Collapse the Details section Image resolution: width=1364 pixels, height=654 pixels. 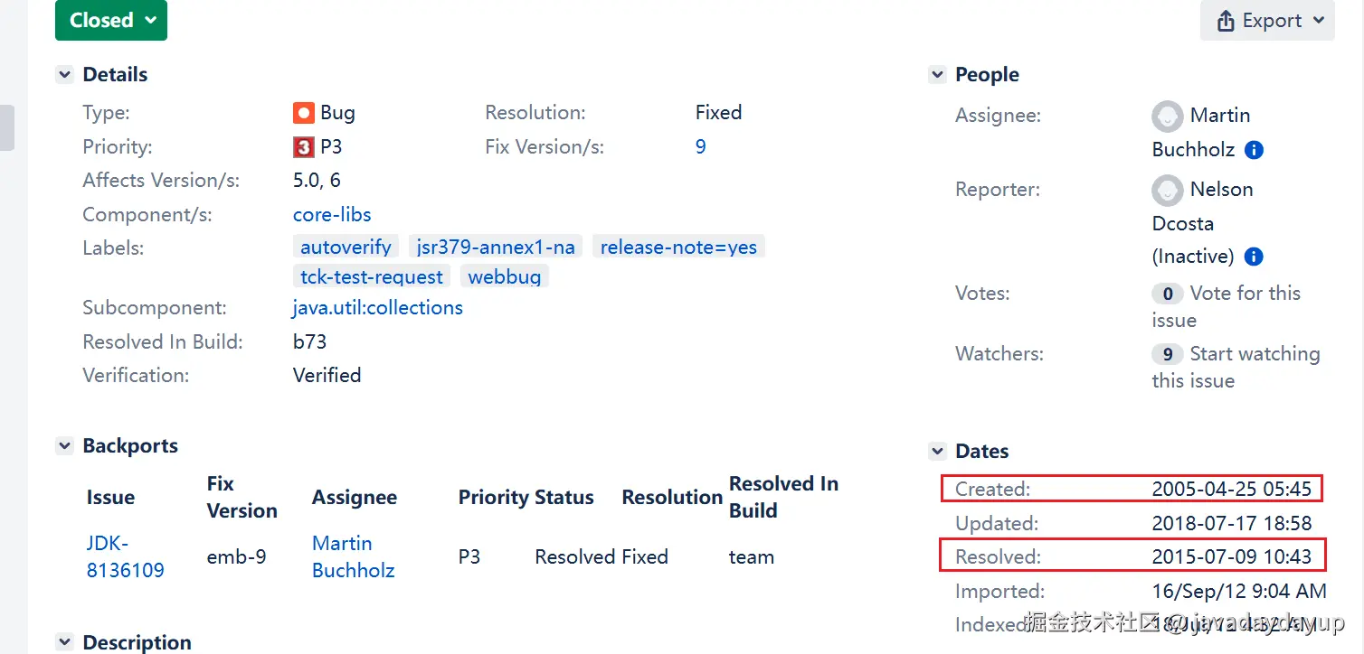coord(64,75)
